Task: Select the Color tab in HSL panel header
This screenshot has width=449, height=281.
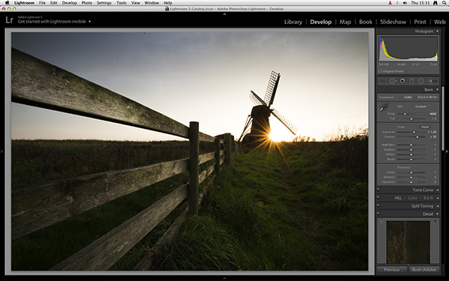Action: pyautogui.click(x=412, y=198)
